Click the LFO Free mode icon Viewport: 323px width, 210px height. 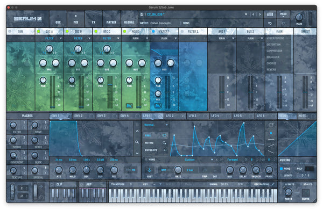tap(164, 135)
